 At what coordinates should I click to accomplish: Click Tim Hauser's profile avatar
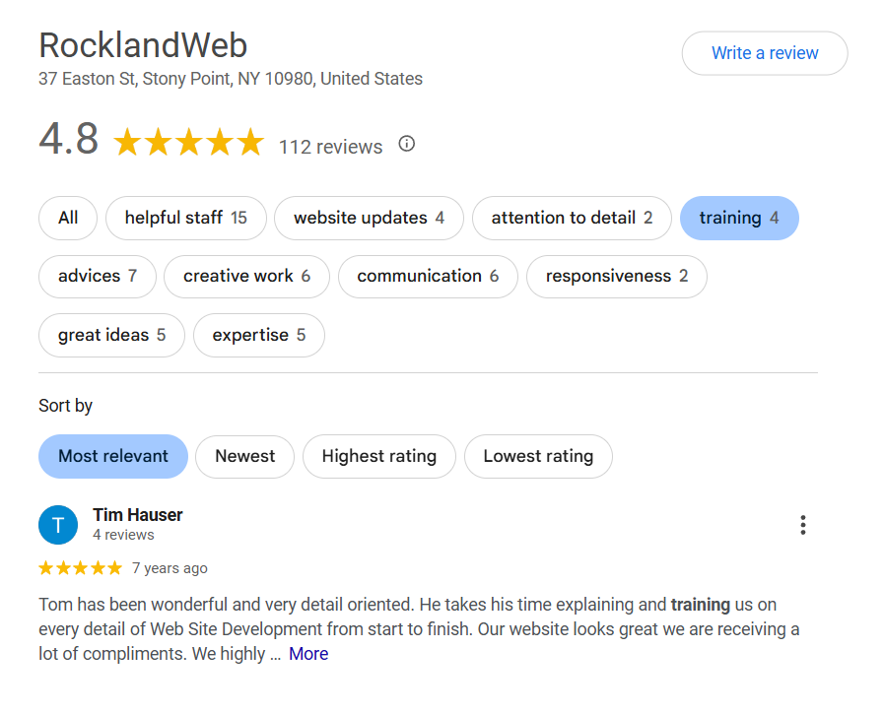58,525
